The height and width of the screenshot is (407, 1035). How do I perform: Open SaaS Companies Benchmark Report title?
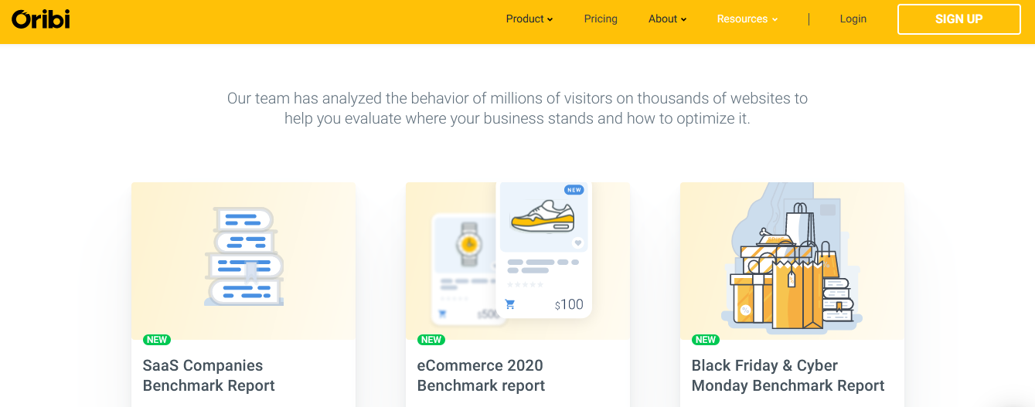209,375
